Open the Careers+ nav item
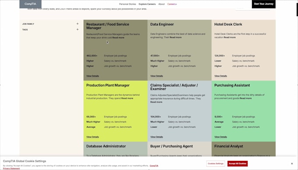This screenshot has height=170, width=298. 172,4
